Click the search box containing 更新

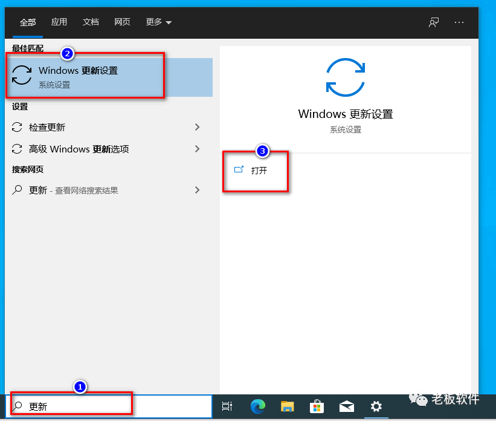coord(109,406)
